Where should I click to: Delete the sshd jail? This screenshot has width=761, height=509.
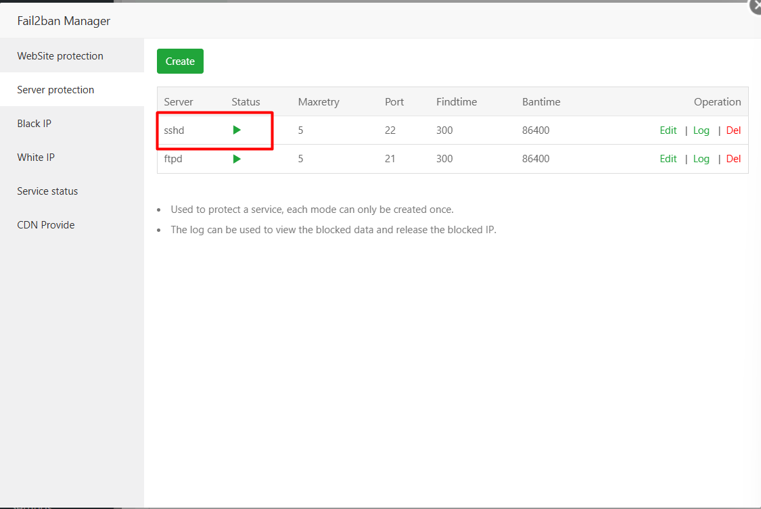point(733,130)
